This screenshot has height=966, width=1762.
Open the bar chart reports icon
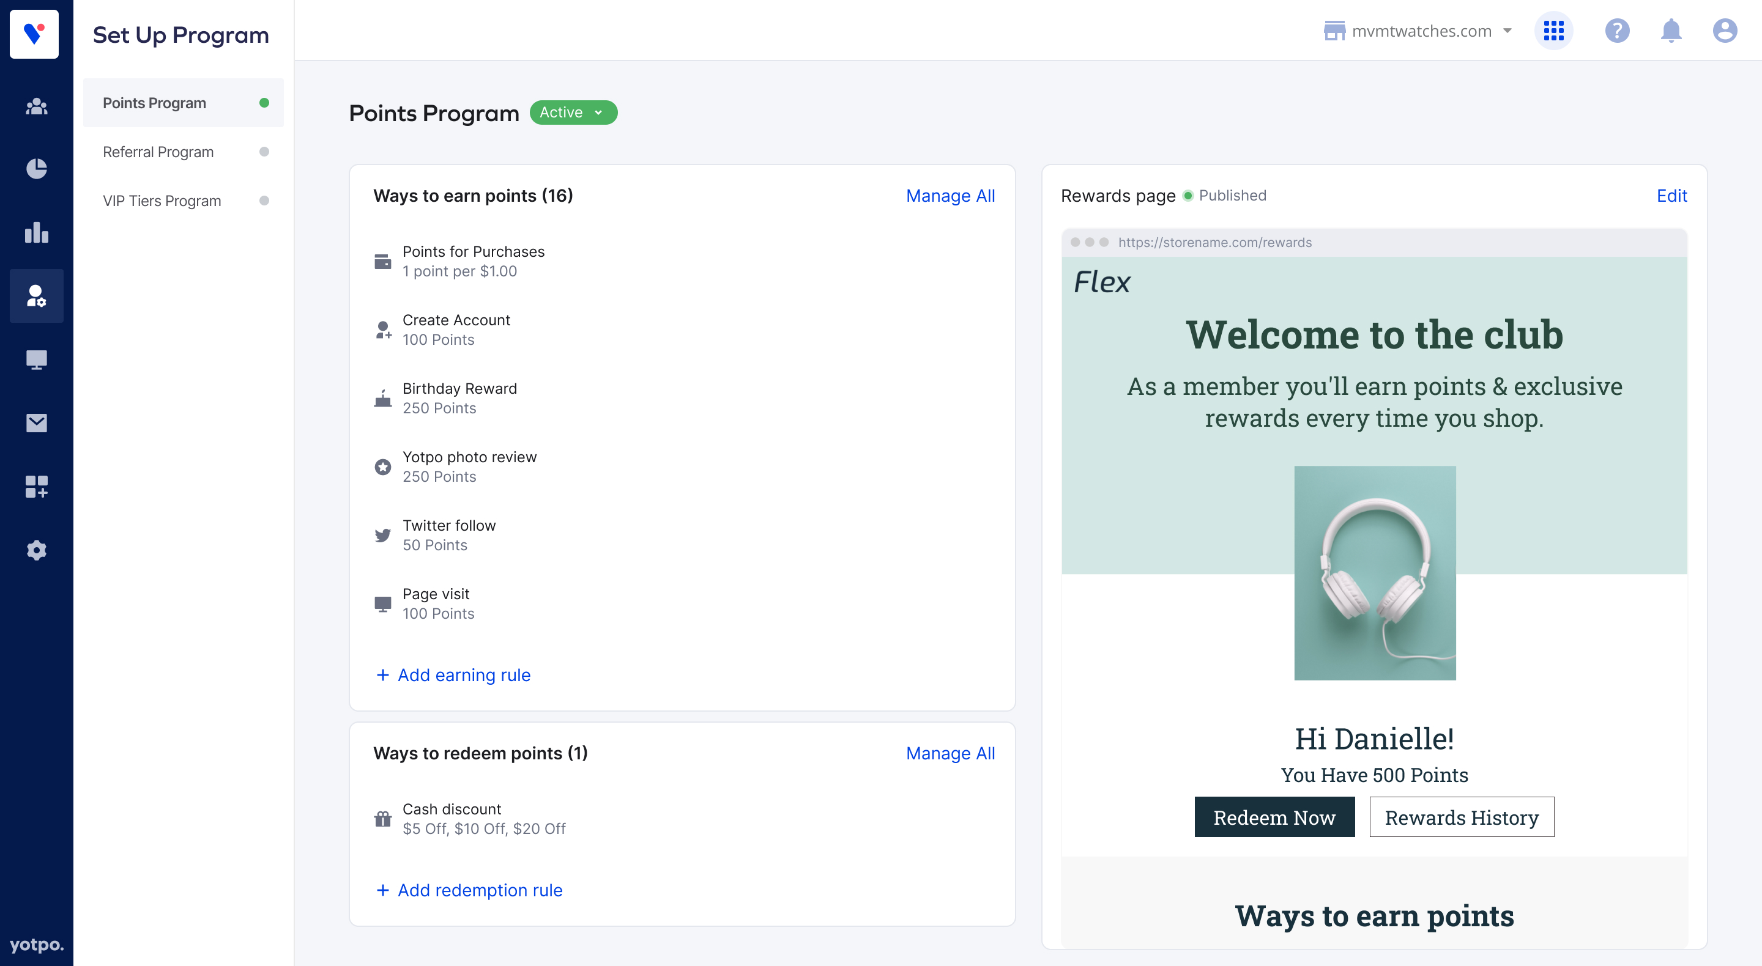[x=36, y=232]
